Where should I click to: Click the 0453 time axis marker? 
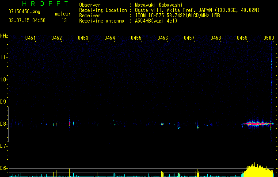click(83, 38)
